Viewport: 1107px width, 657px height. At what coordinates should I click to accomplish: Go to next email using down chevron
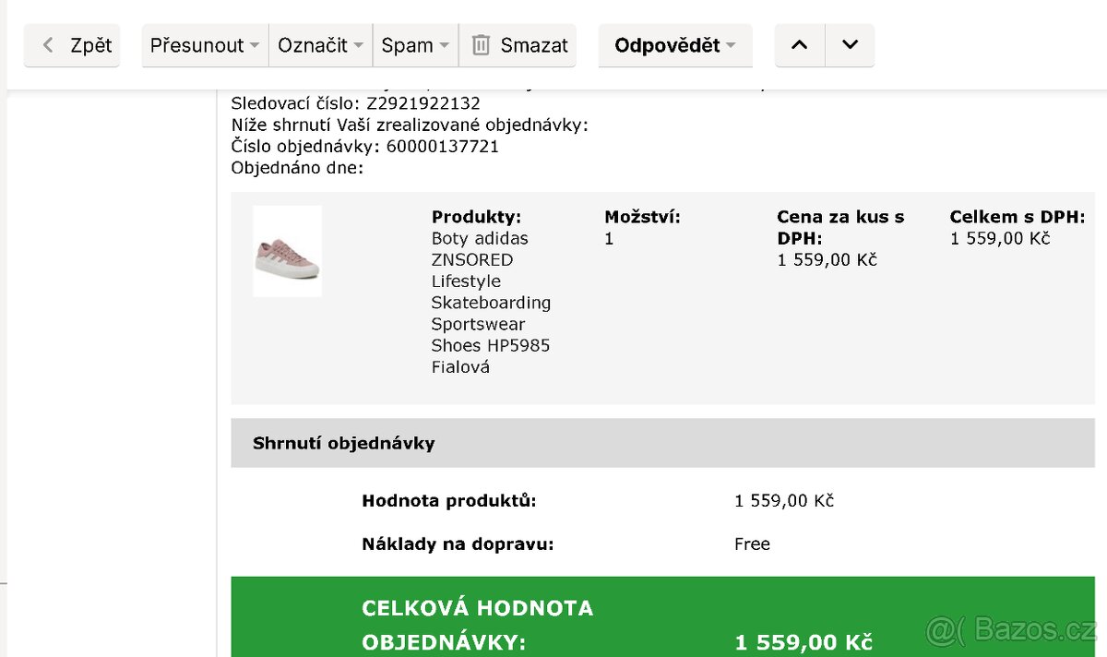pyautogui.click(x=848, y=43)
